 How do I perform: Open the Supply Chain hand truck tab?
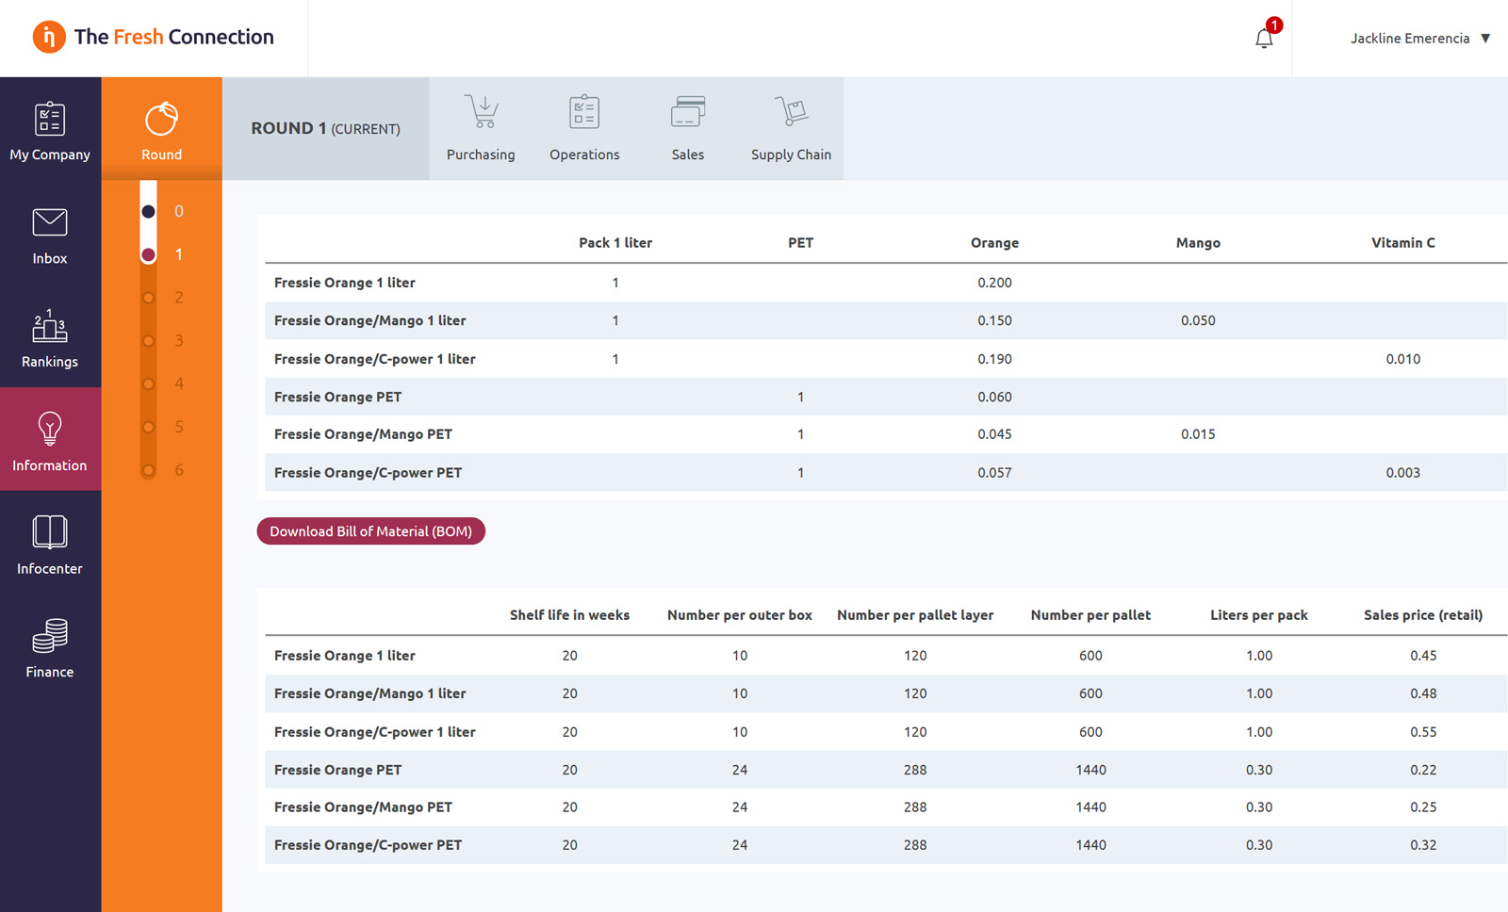coord(791,129)
